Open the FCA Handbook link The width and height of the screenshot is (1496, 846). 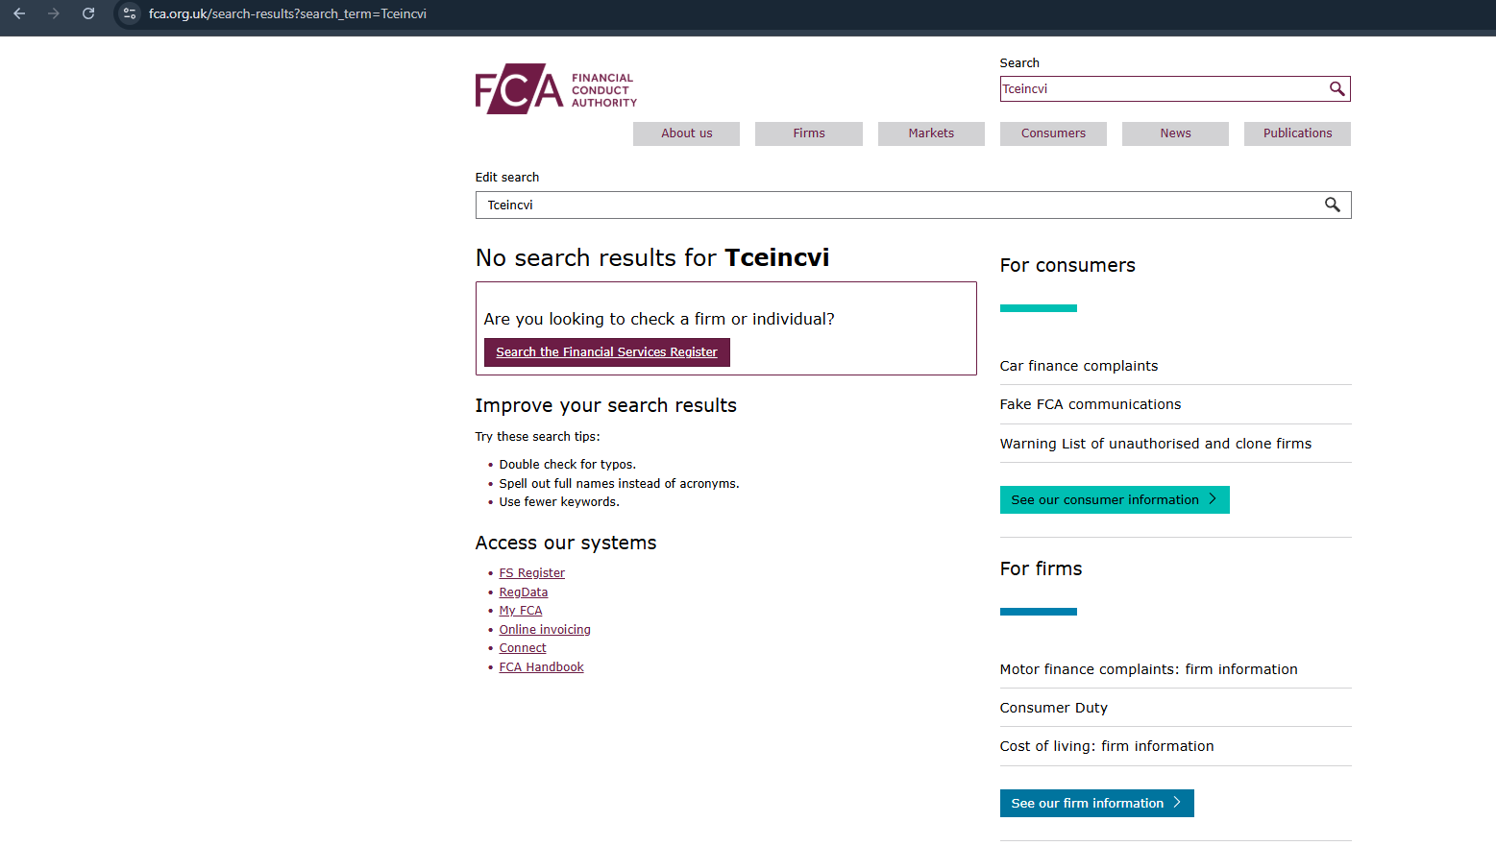coord(541,667)
